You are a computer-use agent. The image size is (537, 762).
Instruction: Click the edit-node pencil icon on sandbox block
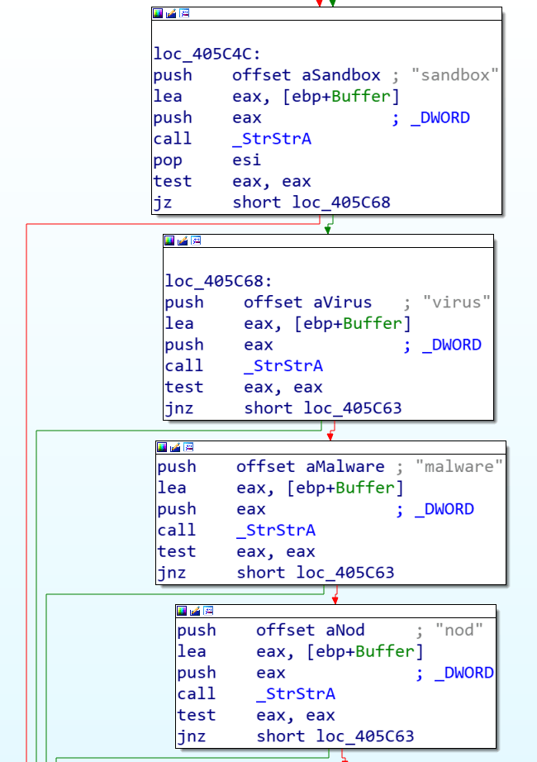pyautogui.click(x=171, y=13)
